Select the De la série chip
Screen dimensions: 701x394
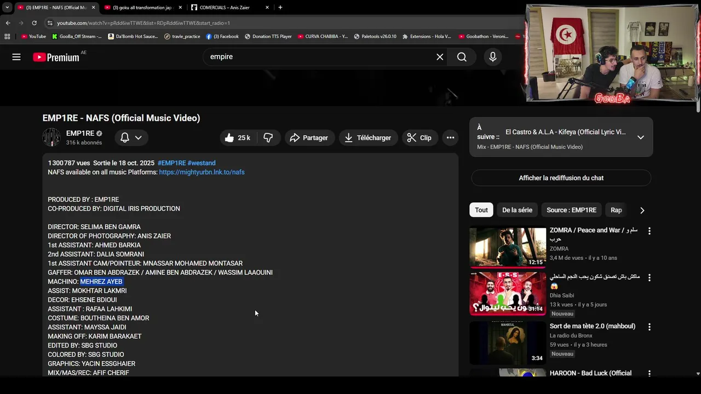pos(517,210)
